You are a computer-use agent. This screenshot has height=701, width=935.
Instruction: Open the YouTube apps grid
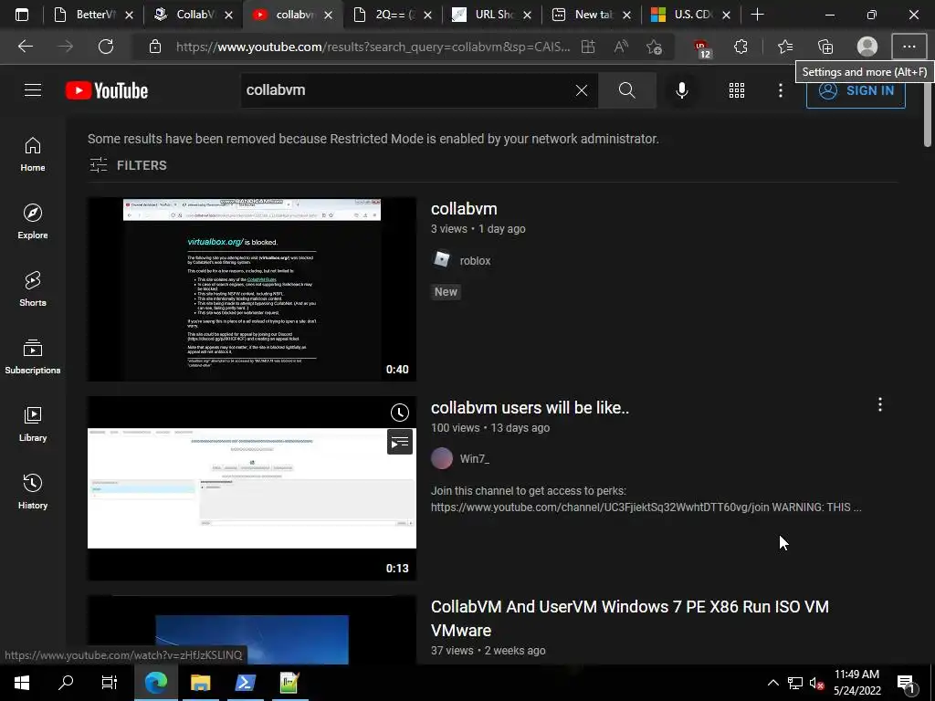coord(737,90)
